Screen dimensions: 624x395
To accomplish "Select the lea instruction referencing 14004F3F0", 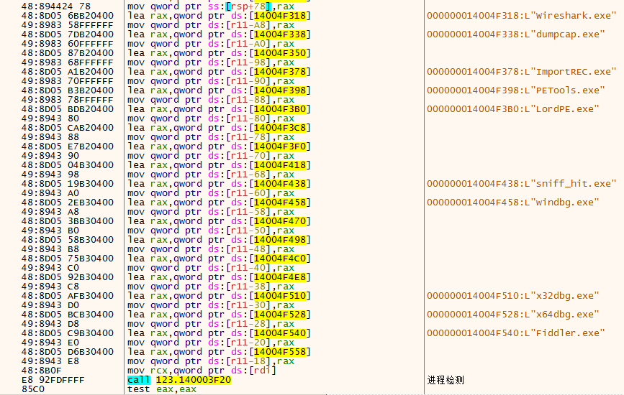I will 219,147.
